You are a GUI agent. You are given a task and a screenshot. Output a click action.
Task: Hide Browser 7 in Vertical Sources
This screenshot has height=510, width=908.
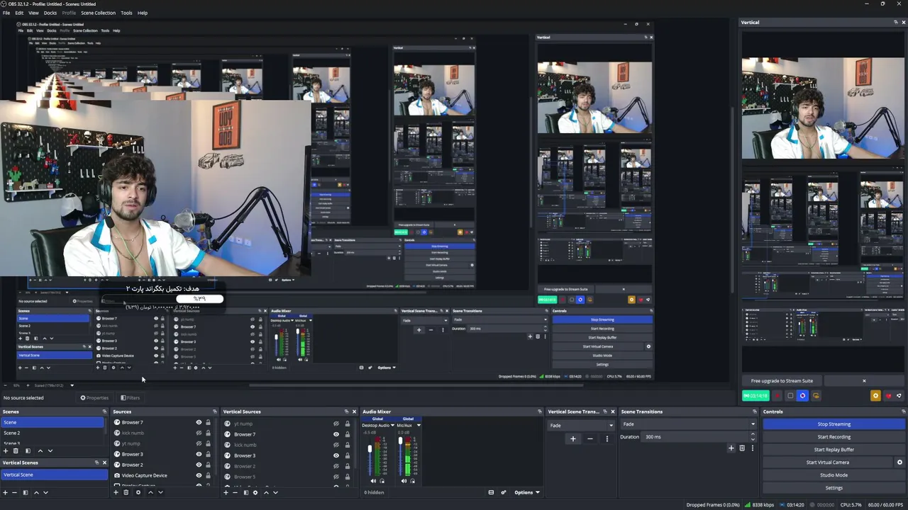click(x=336, y=434)
